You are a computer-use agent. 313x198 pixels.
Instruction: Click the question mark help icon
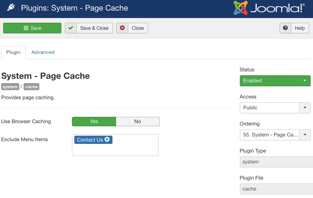coord(285,28)
